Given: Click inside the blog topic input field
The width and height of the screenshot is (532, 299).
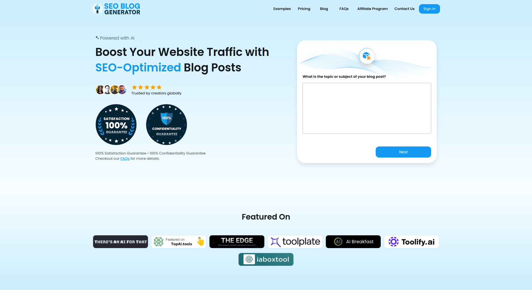Looking at the screenshot, I should point(367,108).
